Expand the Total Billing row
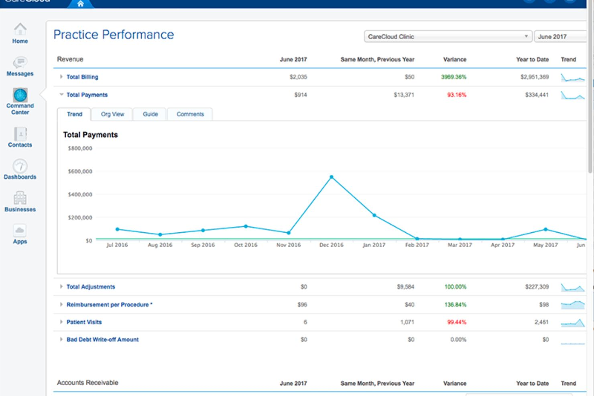Viewport: 594px width, 396px height. click(61, 77)
